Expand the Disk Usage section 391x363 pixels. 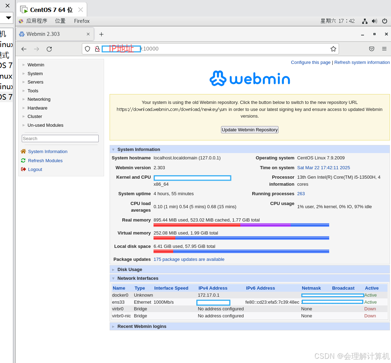113,269
